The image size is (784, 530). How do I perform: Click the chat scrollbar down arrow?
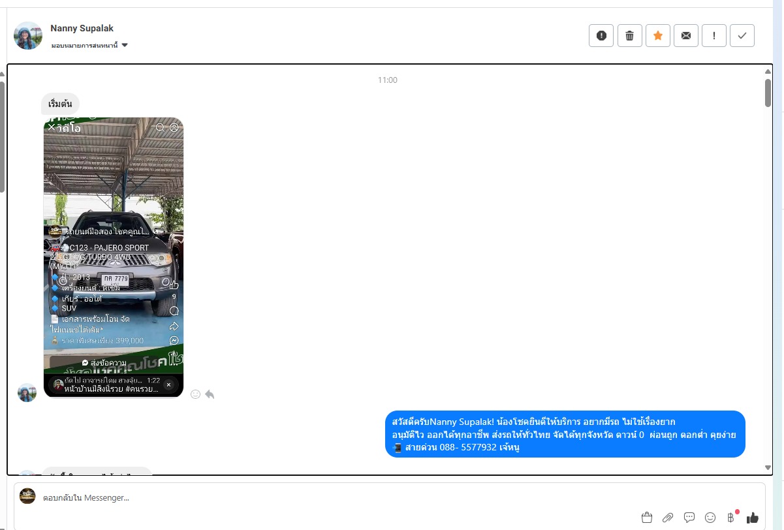[768, 467]
